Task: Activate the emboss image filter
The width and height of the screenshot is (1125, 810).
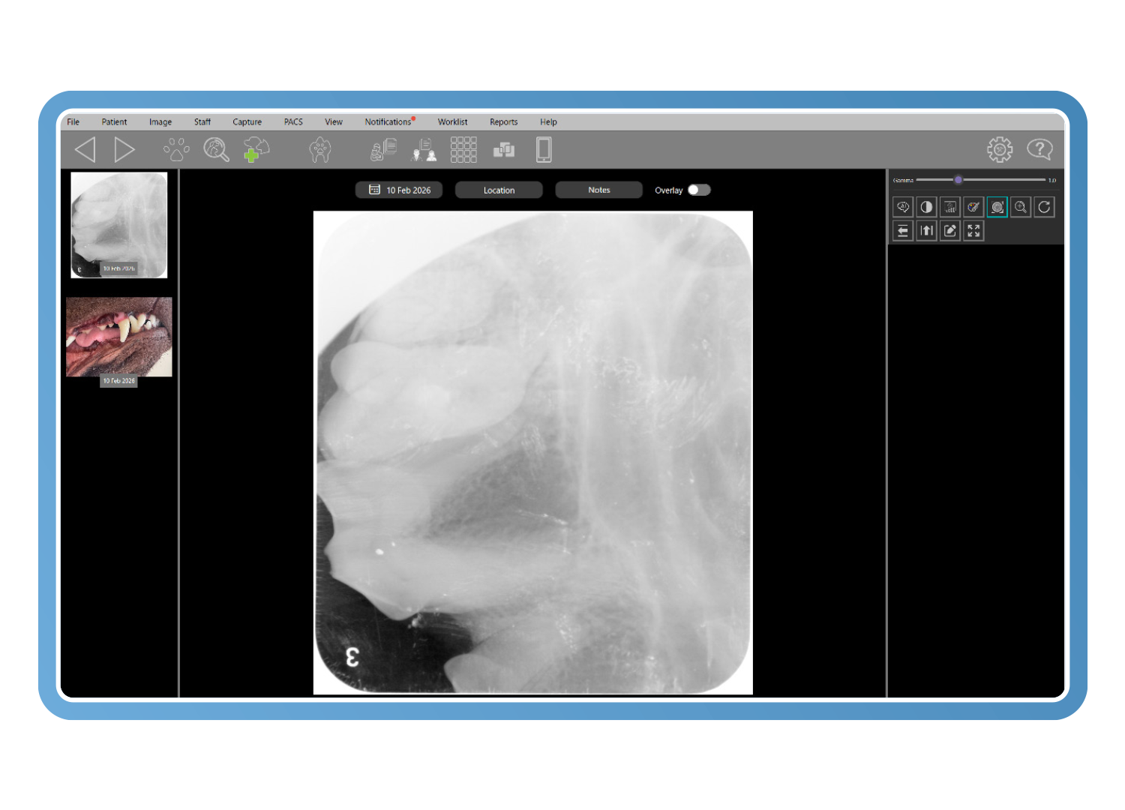Action: 997,207
